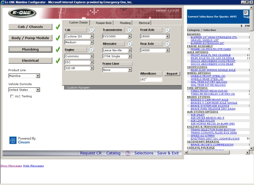Open the ISC engine model dropdown
The image size is (254, 185).
(92, 62)
